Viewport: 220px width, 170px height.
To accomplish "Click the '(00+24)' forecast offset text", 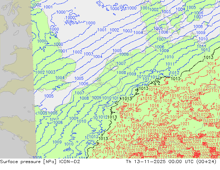I will 206,162.
